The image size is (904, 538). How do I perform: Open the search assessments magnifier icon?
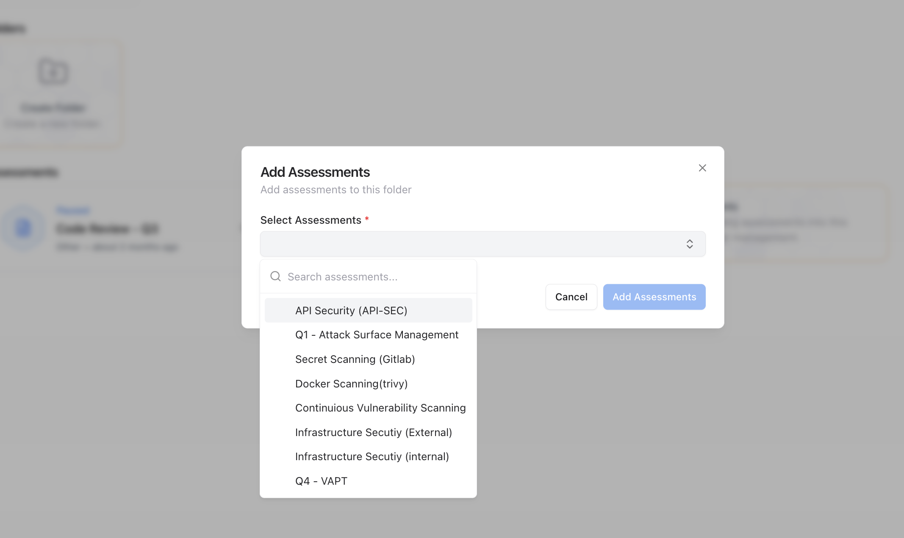[275, 276]
